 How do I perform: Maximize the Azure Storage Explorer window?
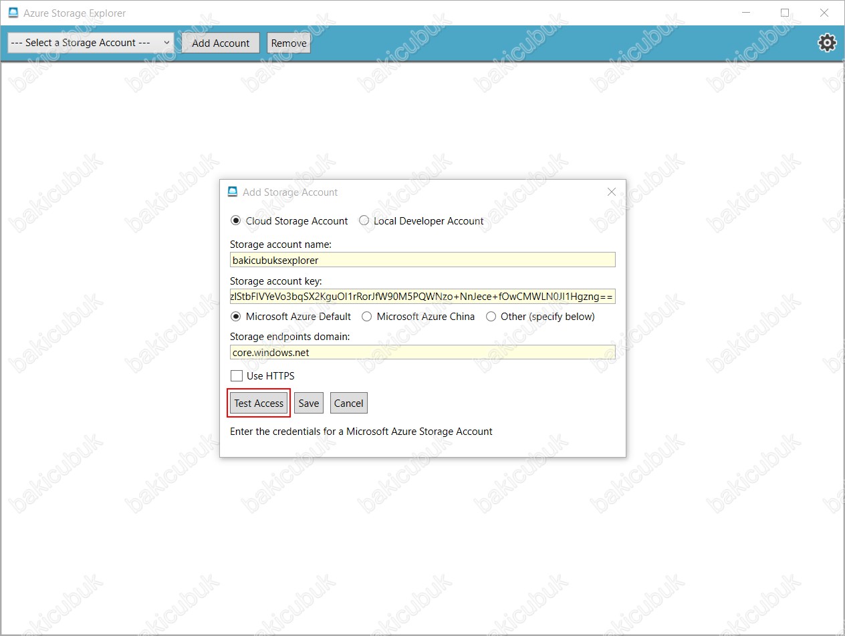tap(785, 13)
